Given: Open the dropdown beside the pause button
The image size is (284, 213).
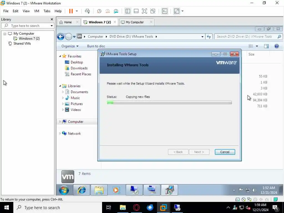Looking at the screenshot, I should point(77,11).
